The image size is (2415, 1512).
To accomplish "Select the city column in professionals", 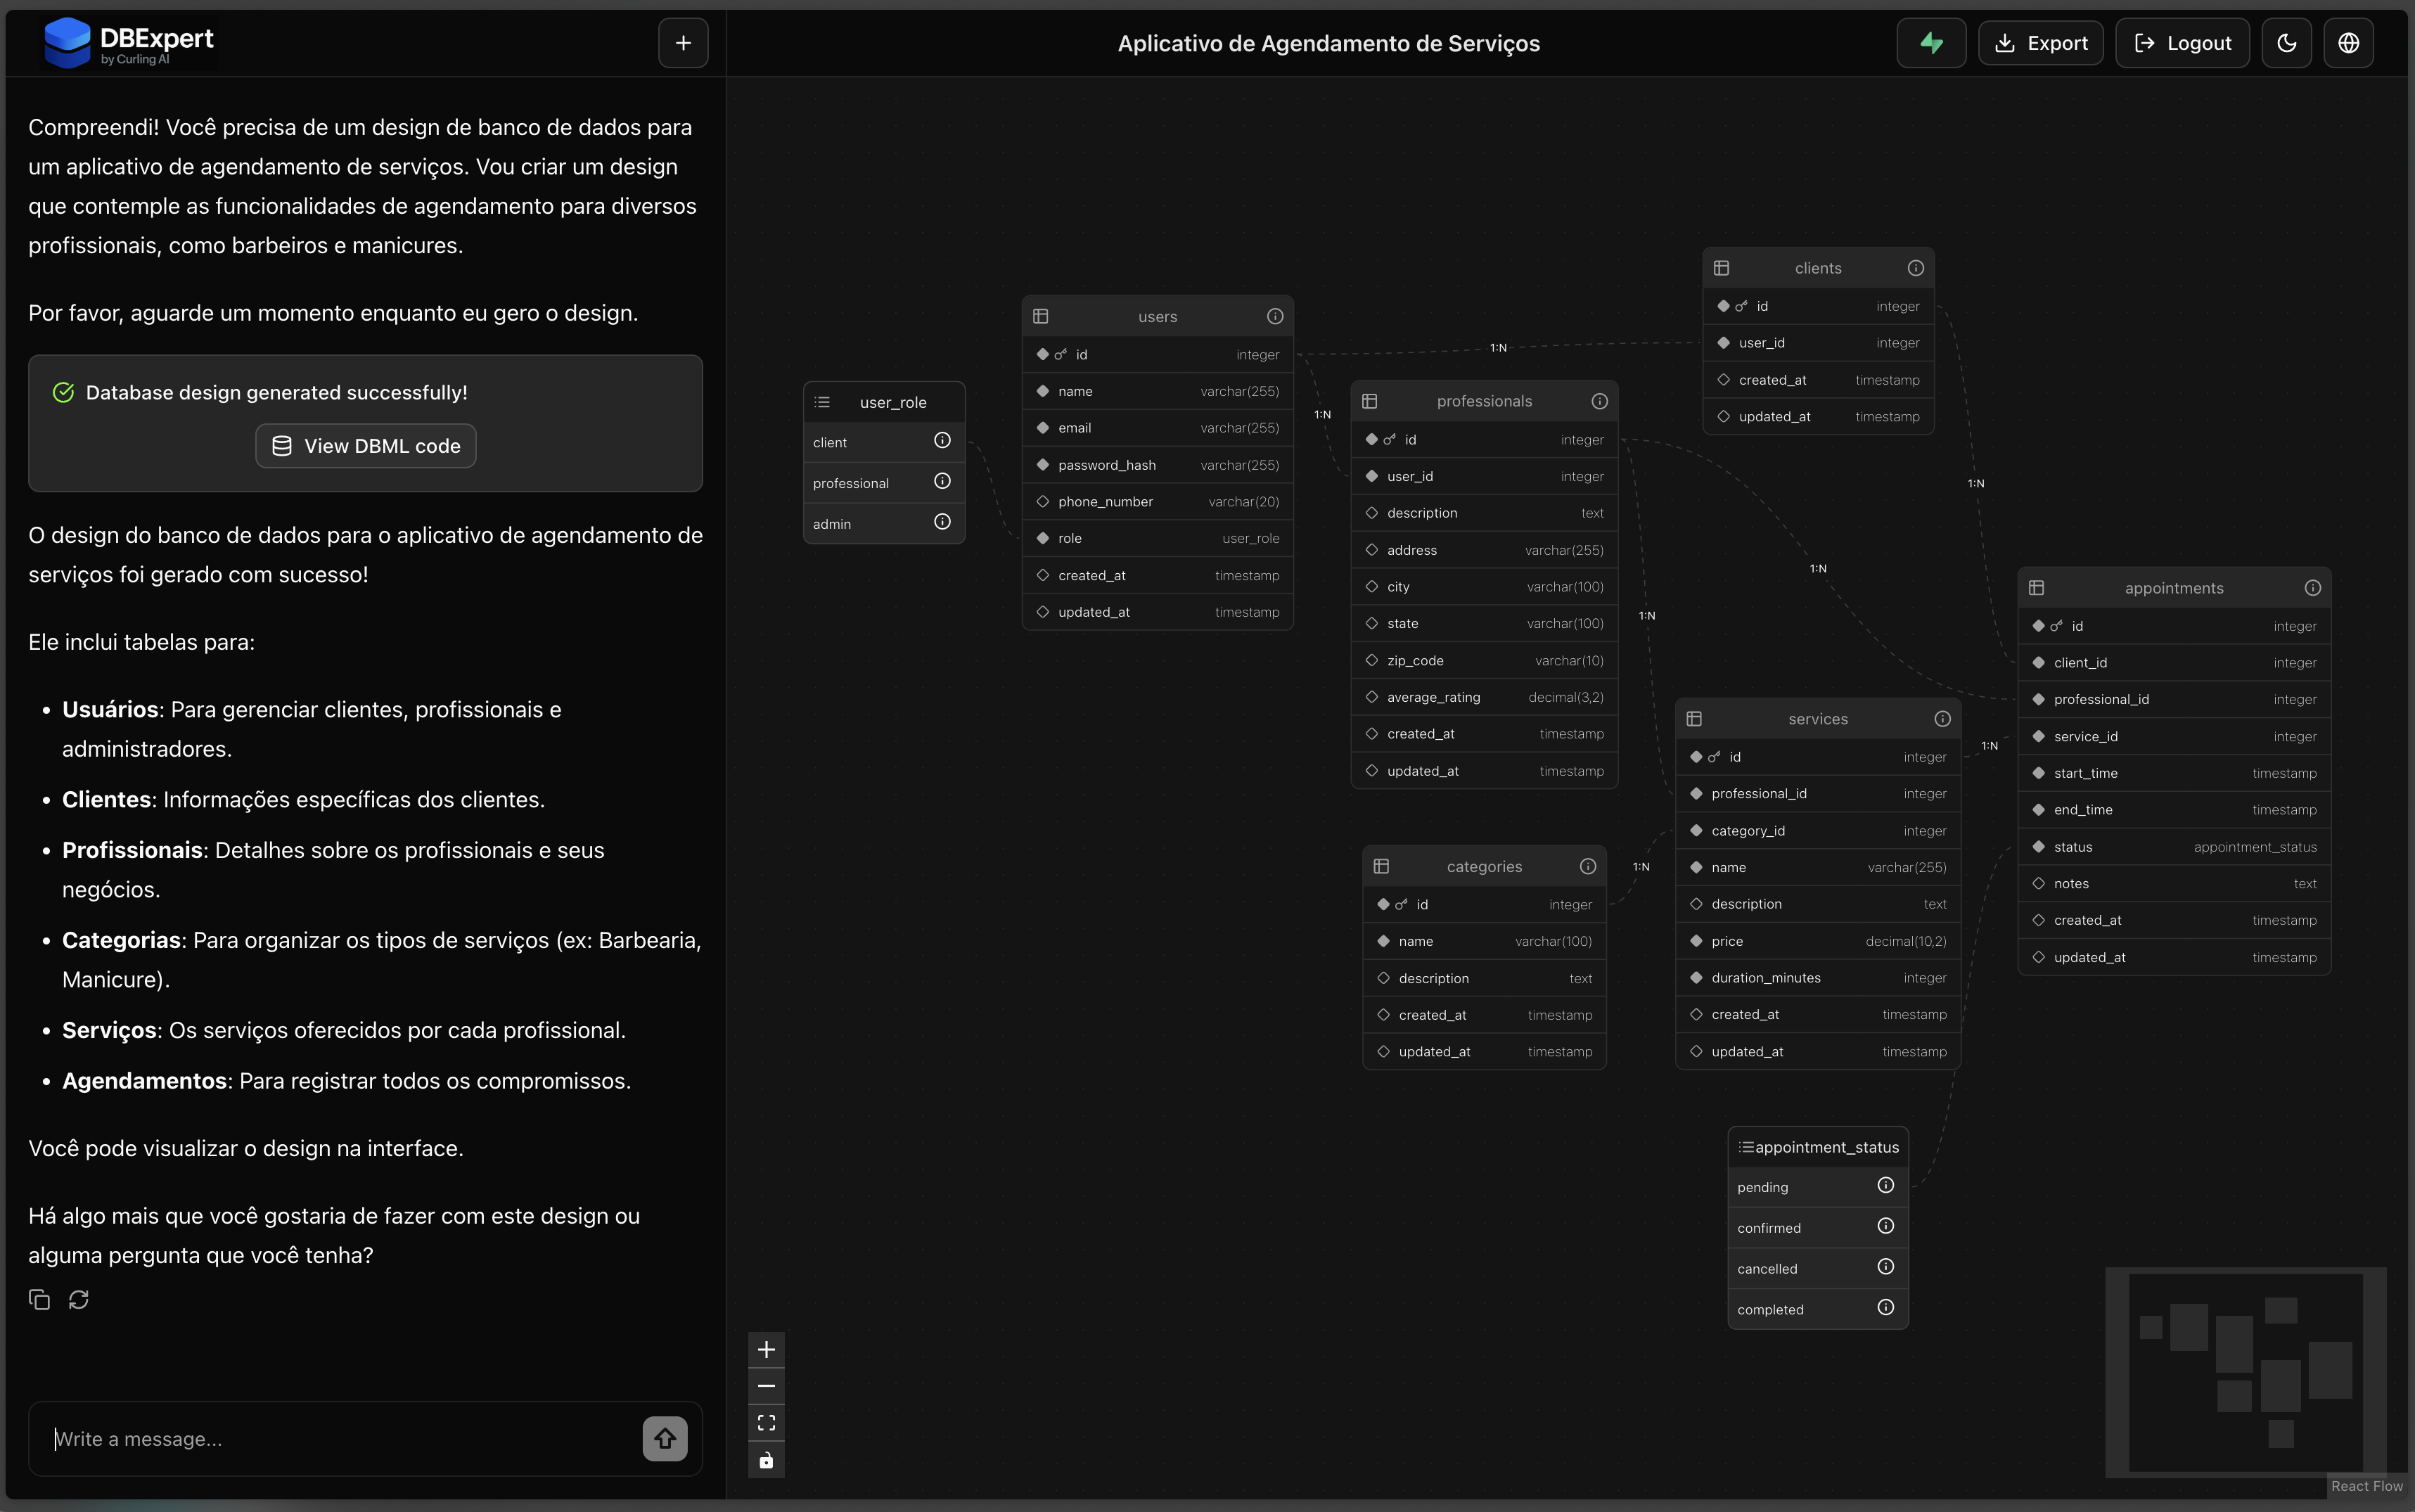I will pos(1484,587).
